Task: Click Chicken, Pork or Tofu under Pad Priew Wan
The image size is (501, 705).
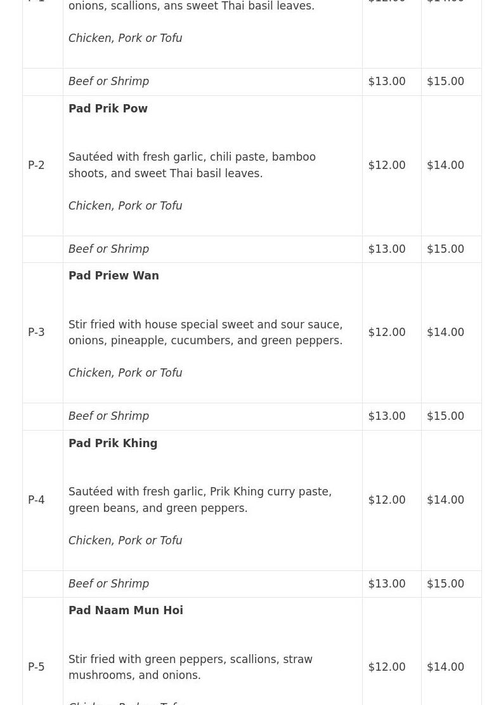Action: point(126,373)
